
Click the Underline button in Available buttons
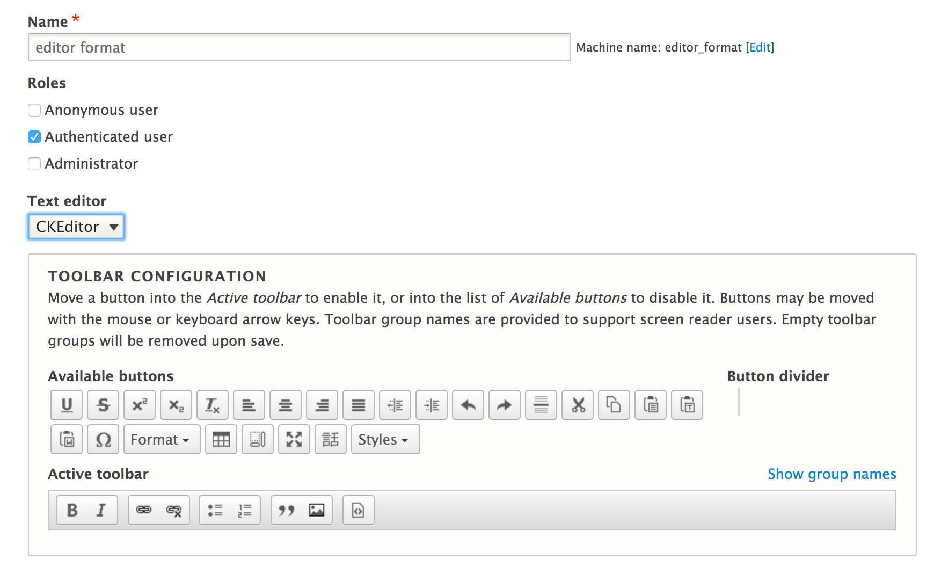pyautogui.click(x=67, y=405)
